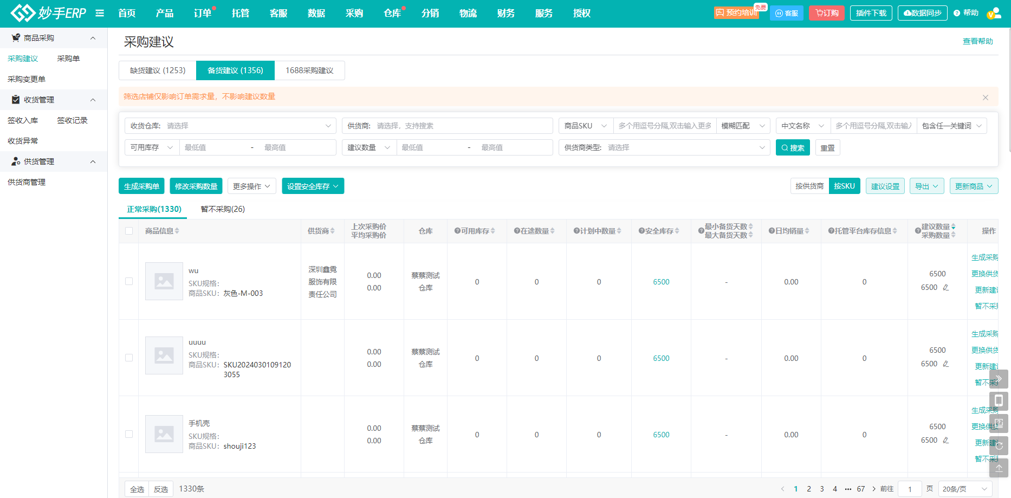Screen dimensions: 1011x498
Task: Open 采购 top menu
Action: coord(354,13)
